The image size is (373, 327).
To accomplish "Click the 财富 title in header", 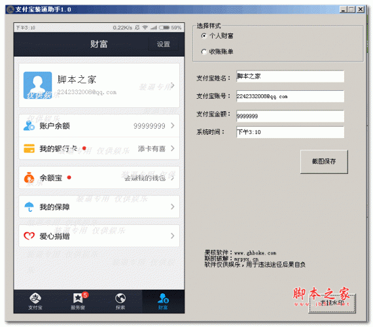I will point(99,44).
